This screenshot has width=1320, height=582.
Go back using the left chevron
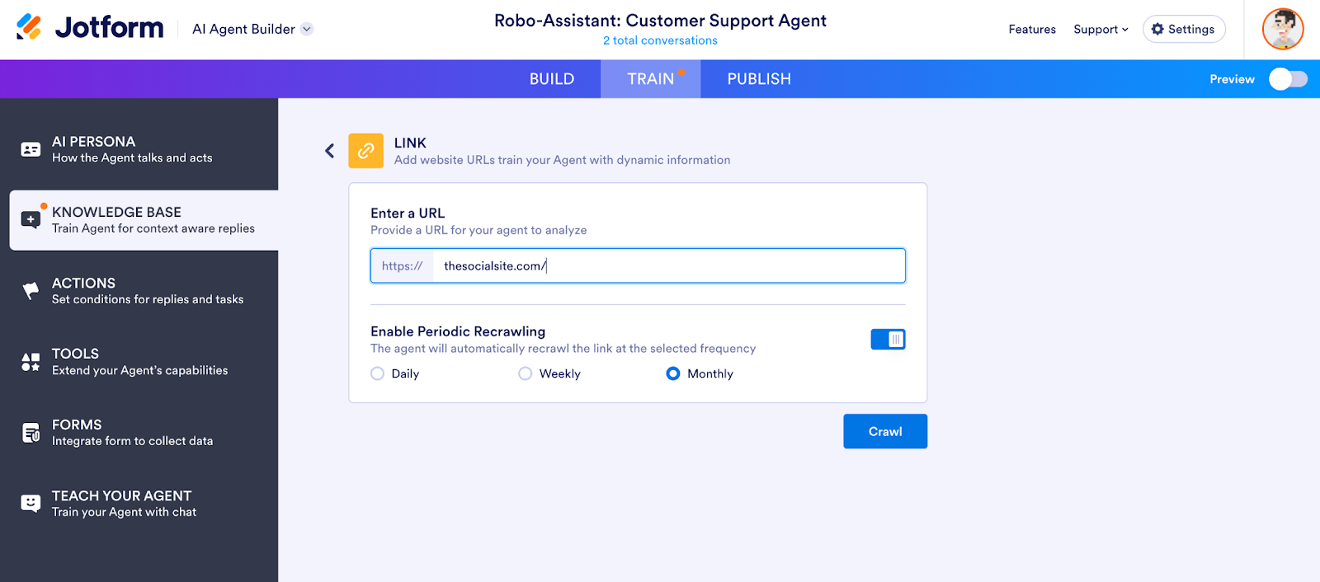pyautogui.click(x=329, y=151)
